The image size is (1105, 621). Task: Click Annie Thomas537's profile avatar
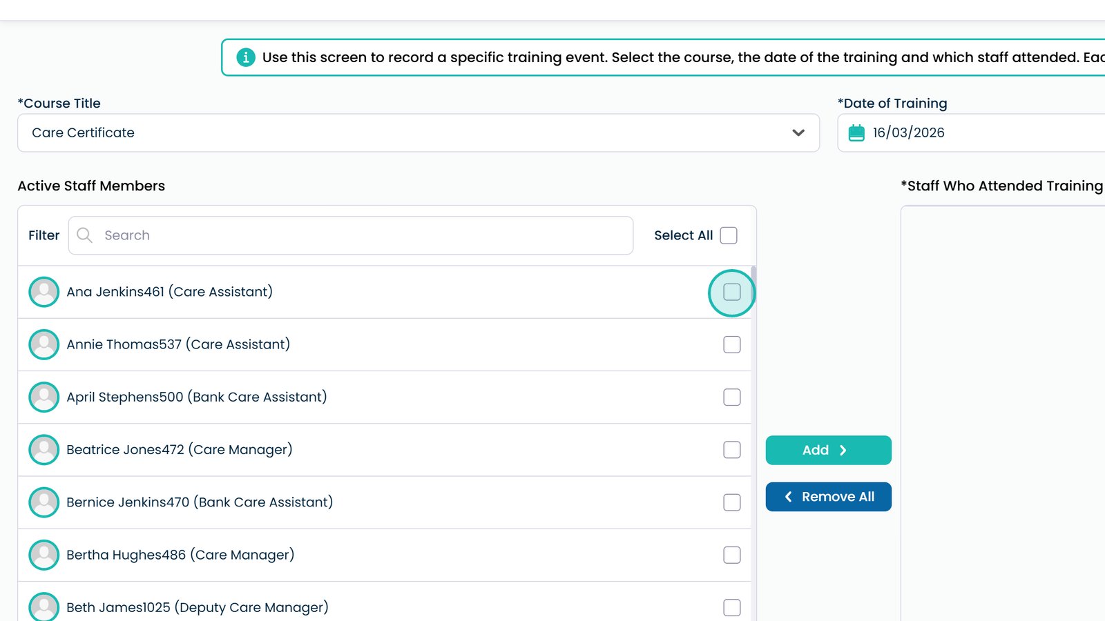pos(44,344)
